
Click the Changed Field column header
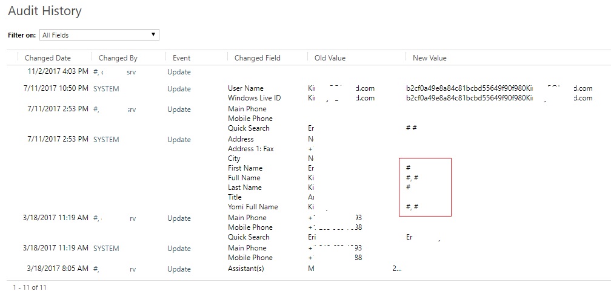pos(258,58)
